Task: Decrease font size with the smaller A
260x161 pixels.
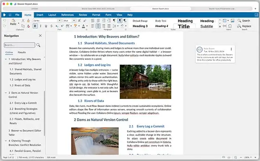Action: click(85, 21)
